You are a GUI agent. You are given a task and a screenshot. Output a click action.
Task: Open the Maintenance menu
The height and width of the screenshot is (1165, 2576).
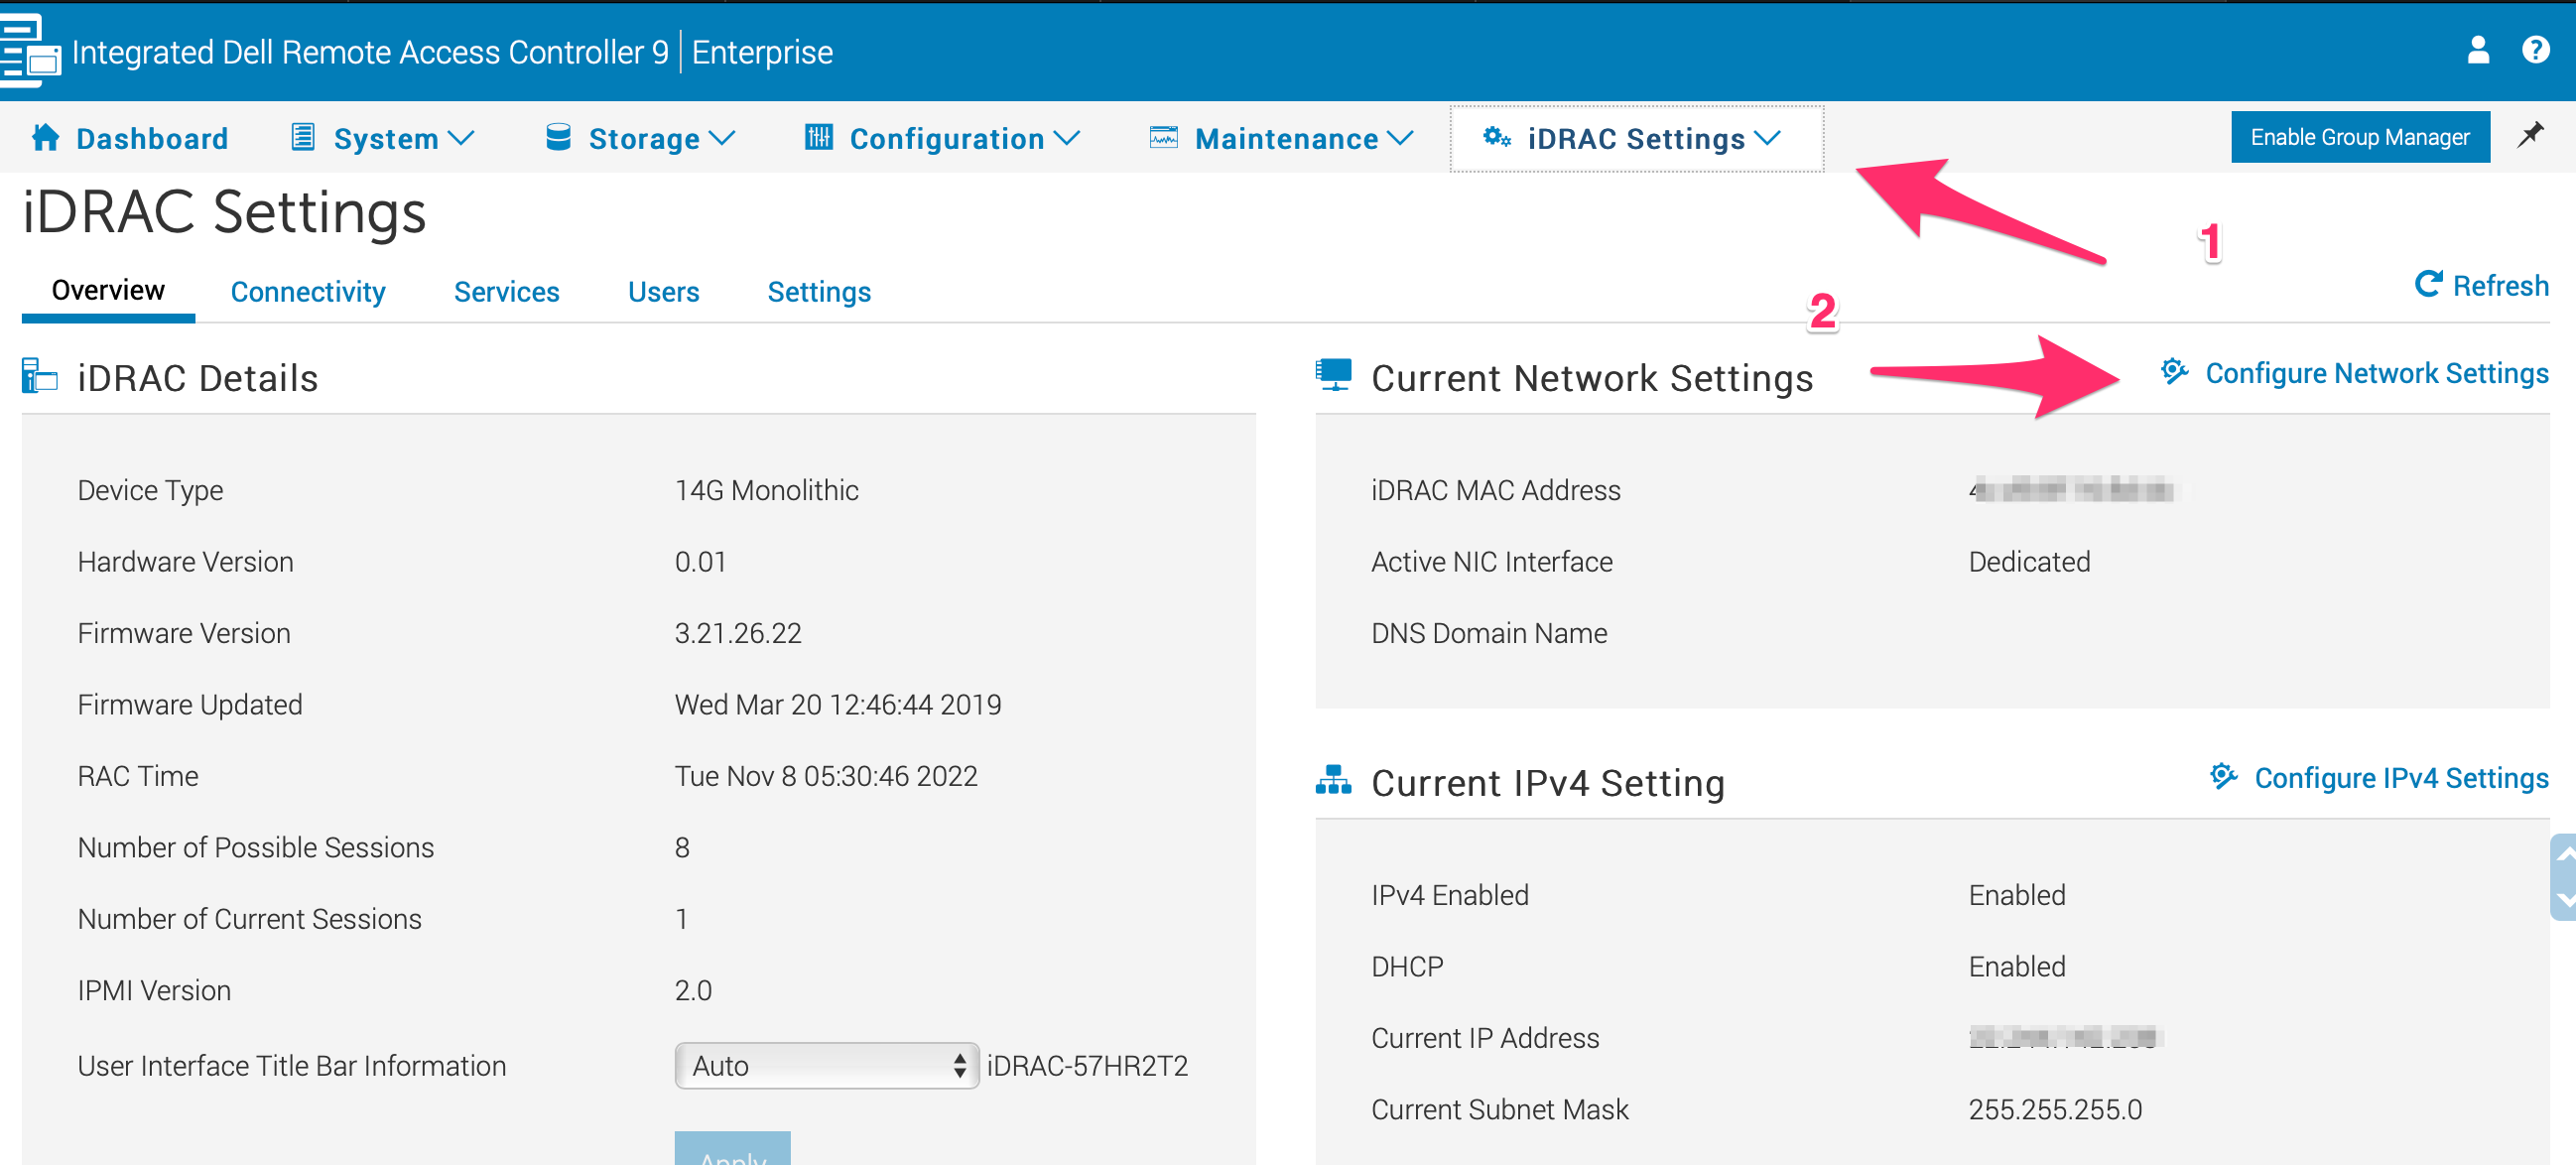tap(1281, 138)
